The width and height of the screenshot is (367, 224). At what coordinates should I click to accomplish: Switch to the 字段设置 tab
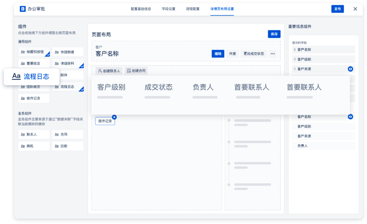(x=169, y=9)
